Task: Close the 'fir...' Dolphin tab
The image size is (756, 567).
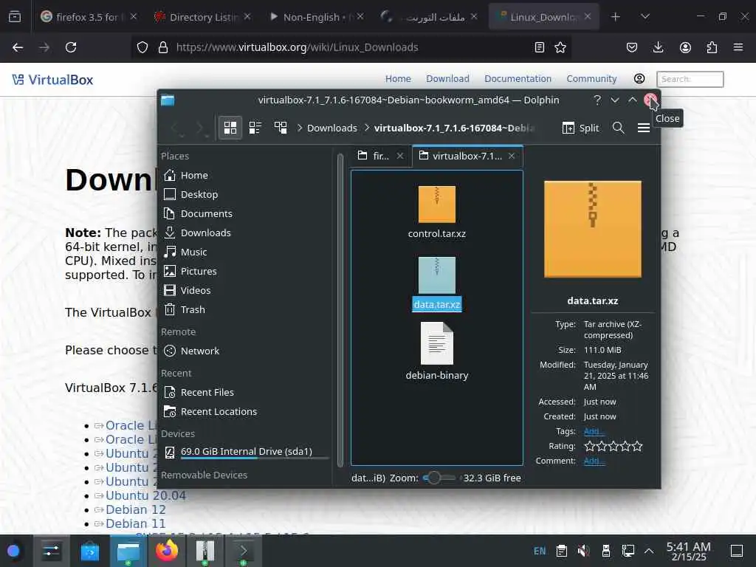Action: click(400, 156)
